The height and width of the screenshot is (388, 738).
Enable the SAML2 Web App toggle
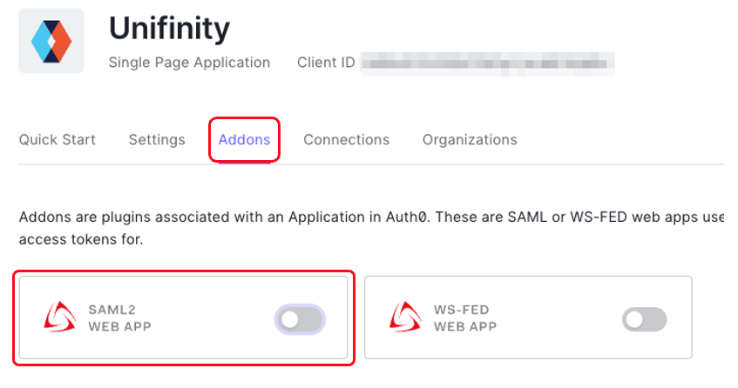[x=301, y=319]
